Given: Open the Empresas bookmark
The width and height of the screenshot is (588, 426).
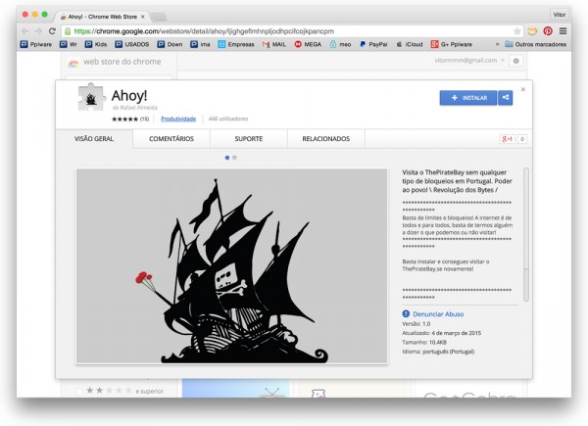Looking at the screenshot, I should point(236,44).
